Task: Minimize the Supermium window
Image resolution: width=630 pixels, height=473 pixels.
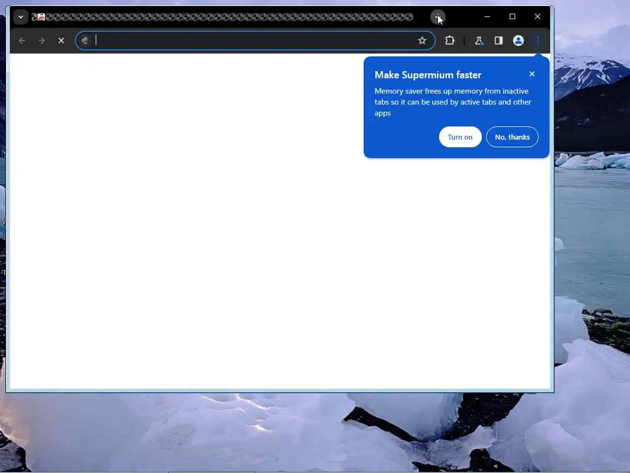Action: 487,16
